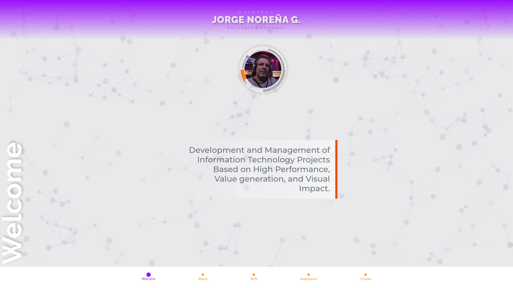Viewport: 513px width, 288px height.
Task: Open the Skills text link
Action: pos(254,279)
